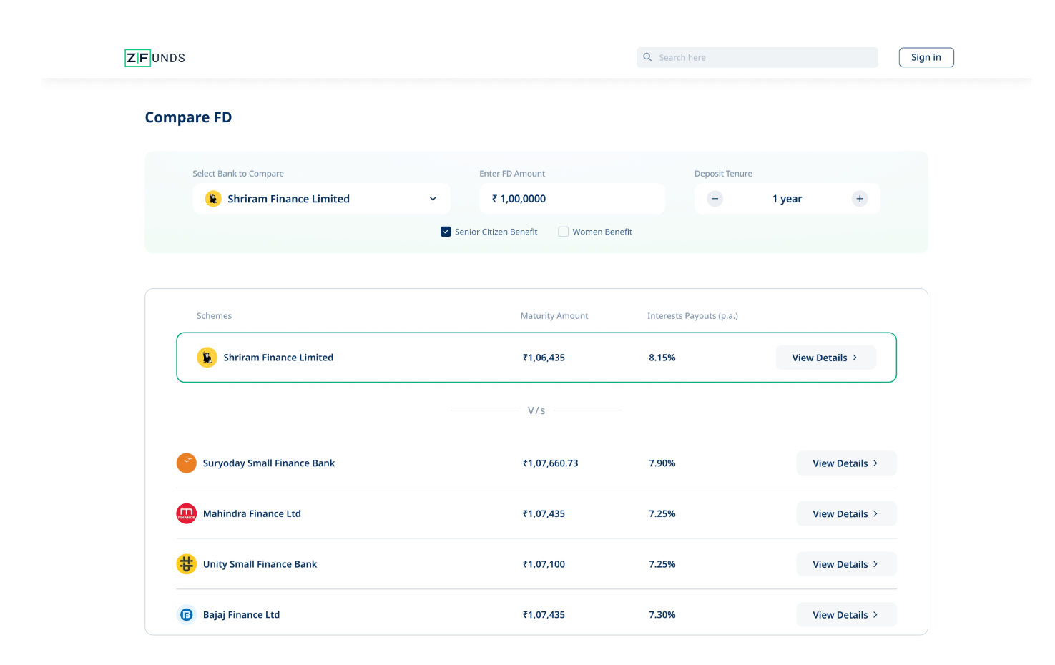Click 'Shriram Finance Limited' name in highlighted row

[278, 358]
